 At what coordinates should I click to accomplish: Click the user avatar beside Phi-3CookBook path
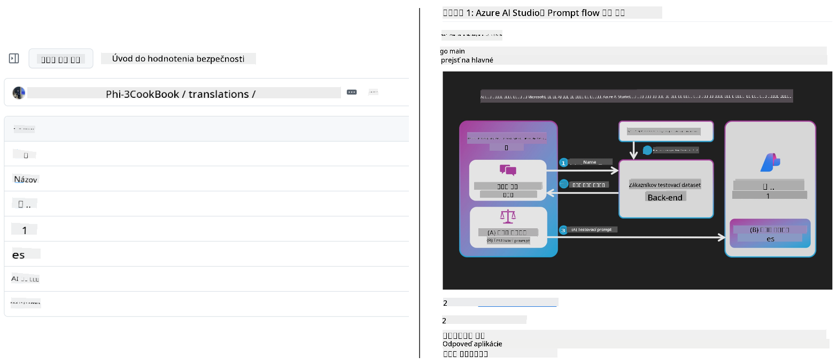click(19, 92)
